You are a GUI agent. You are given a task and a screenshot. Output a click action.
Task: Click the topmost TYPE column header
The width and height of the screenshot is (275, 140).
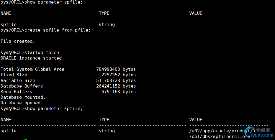click(x=104, y=13)
